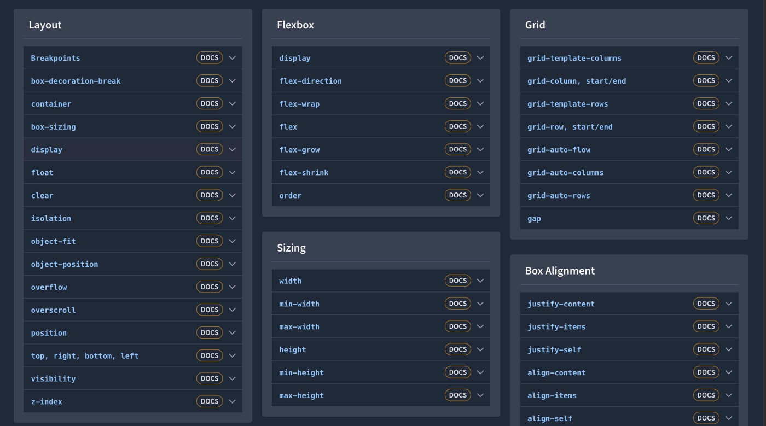Screen dimensions: 766x426
Task: Select the container property link
Action: (x=51, y=103)
